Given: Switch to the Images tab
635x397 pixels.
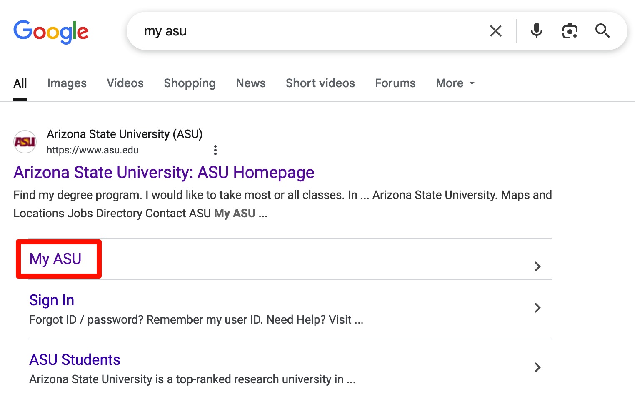Looking at the screenshot, I should [67, 83].
